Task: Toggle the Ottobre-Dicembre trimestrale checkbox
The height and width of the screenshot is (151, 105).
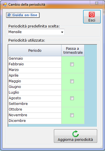Action: (72, 115)
